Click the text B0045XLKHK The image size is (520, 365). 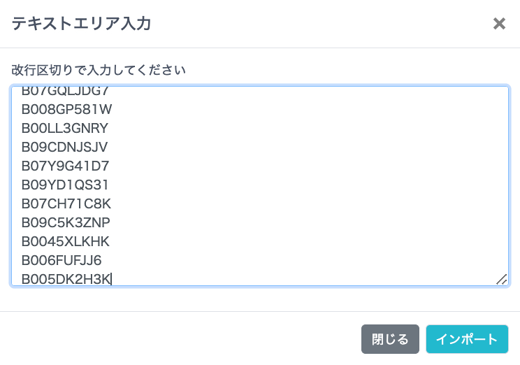(66, 241)
